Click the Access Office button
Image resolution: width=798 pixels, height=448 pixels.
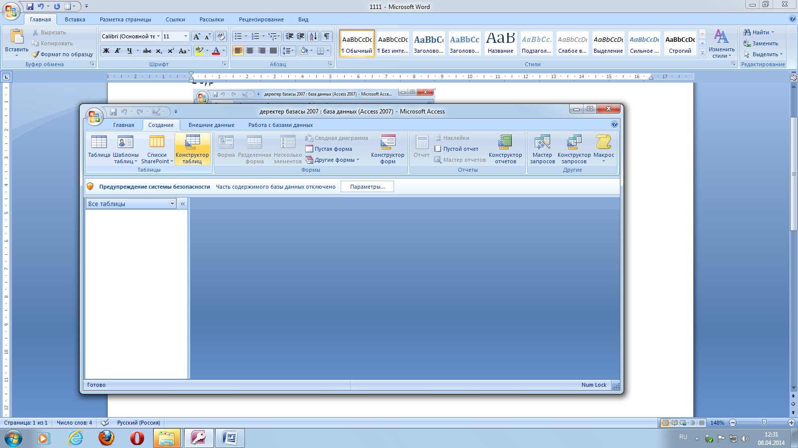click(94, 116)
